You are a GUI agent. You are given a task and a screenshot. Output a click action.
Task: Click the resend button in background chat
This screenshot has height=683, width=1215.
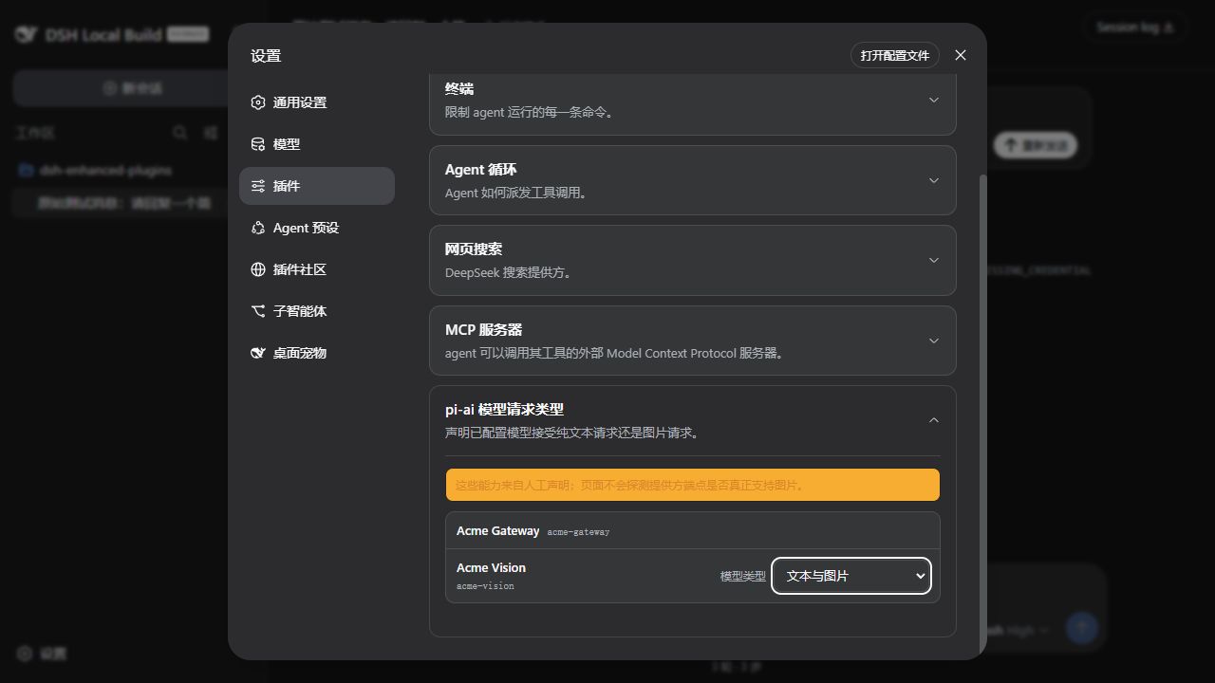click(x=1036, y=145)
